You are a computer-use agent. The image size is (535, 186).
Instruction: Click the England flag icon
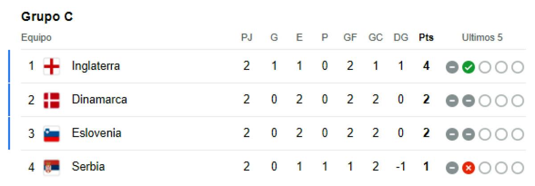coord(52,67)
